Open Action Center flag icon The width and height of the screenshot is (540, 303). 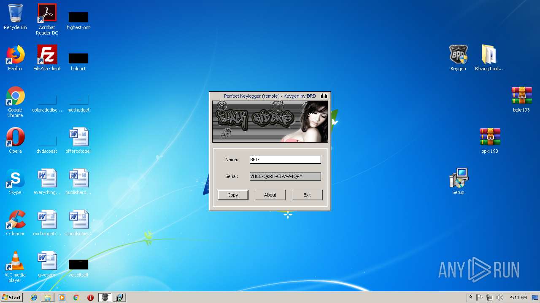(x=480, y=298)
